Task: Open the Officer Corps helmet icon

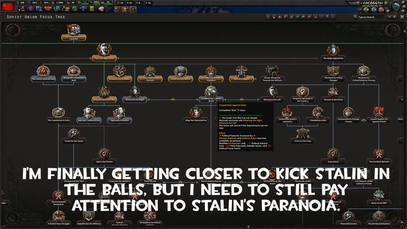Action: (x=101, y=9)
